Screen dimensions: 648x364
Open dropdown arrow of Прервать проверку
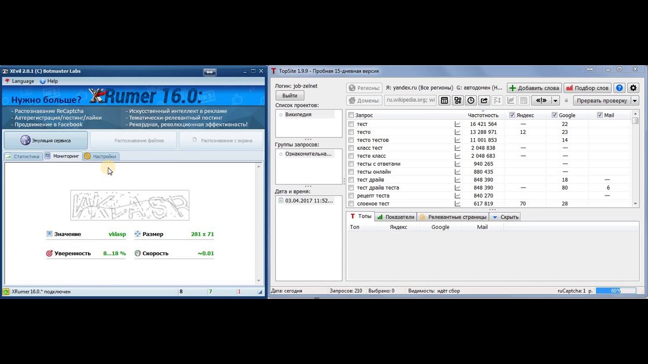click(635, 101)
